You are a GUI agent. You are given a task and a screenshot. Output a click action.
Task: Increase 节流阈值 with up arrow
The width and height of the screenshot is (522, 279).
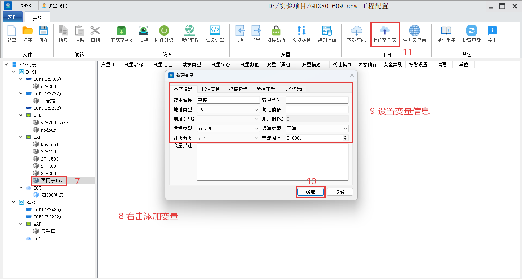click(x=345, y=136)
